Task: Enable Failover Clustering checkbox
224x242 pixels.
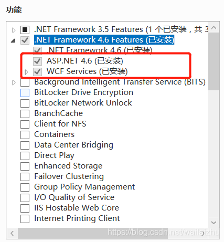Action: [25, 176]
